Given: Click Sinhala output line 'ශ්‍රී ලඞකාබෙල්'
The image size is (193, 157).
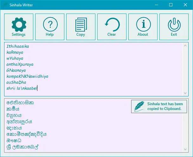Looking at the screenshot, I should coord(23,147).
